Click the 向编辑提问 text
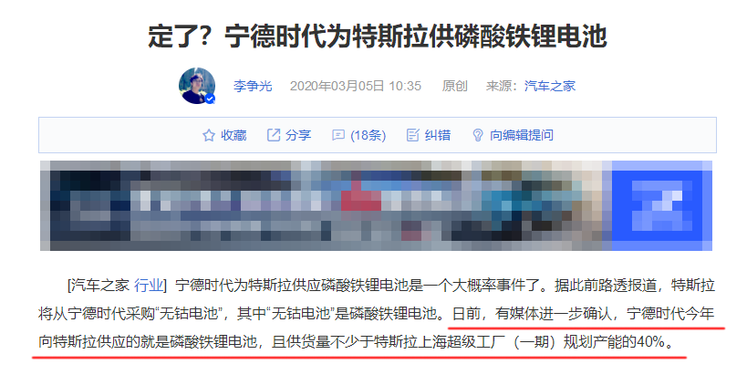Screen dimensions: 747x375 click(x=522, y=135)
